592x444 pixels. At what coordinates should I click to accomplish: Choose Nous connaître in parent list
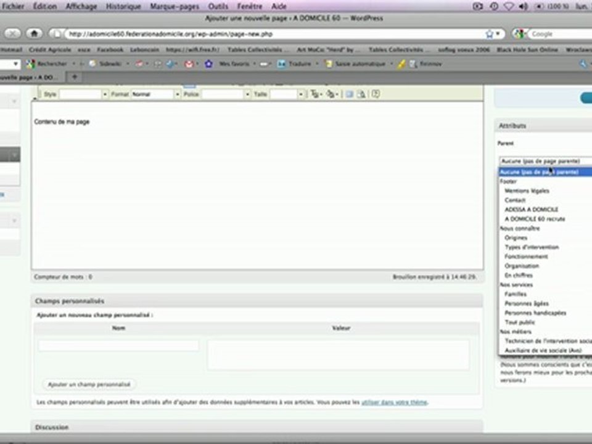(519, 228)
